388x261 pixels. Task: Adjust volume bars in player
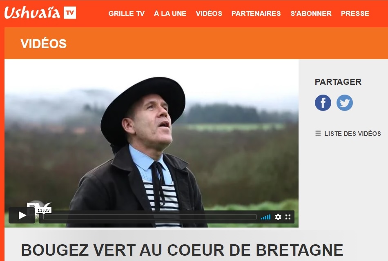point(265,217)
